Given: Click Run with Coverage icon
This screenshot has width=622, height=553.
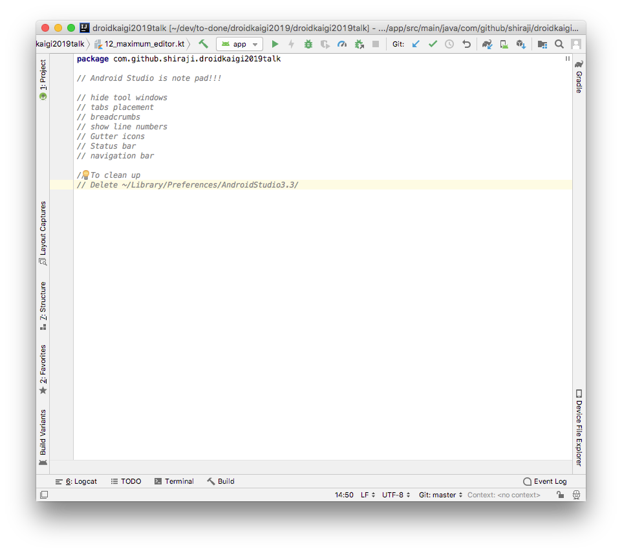Looking at the screenshot, I should pyautogui.click(x=325, y=44).
